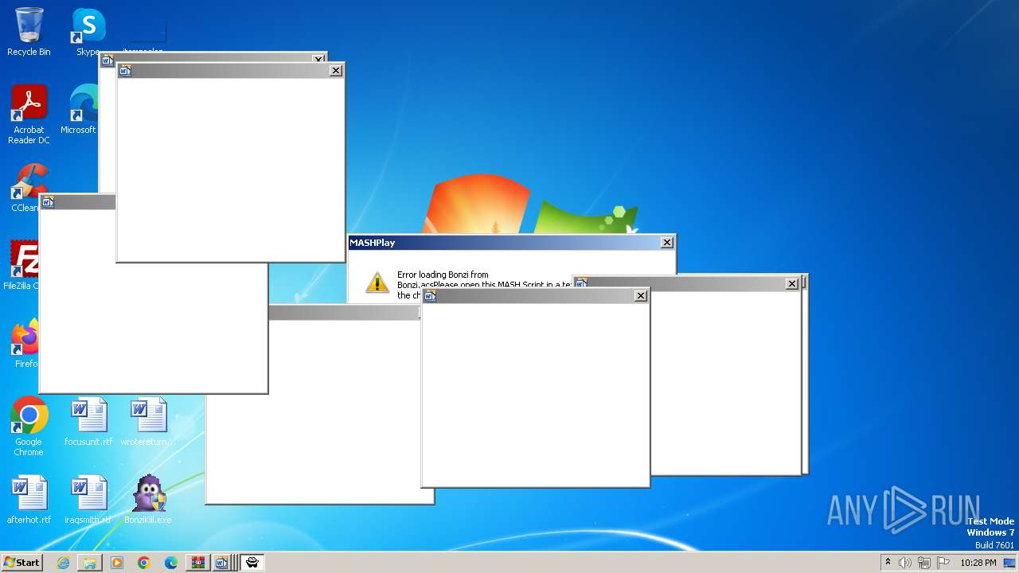Click the Edge taskbar icon
This screenshot has width=1019, height=573.
(x=171, y=563)
